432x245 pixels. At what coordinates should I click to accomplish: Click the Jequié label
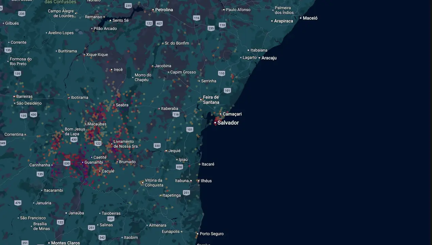coord(175,151)
